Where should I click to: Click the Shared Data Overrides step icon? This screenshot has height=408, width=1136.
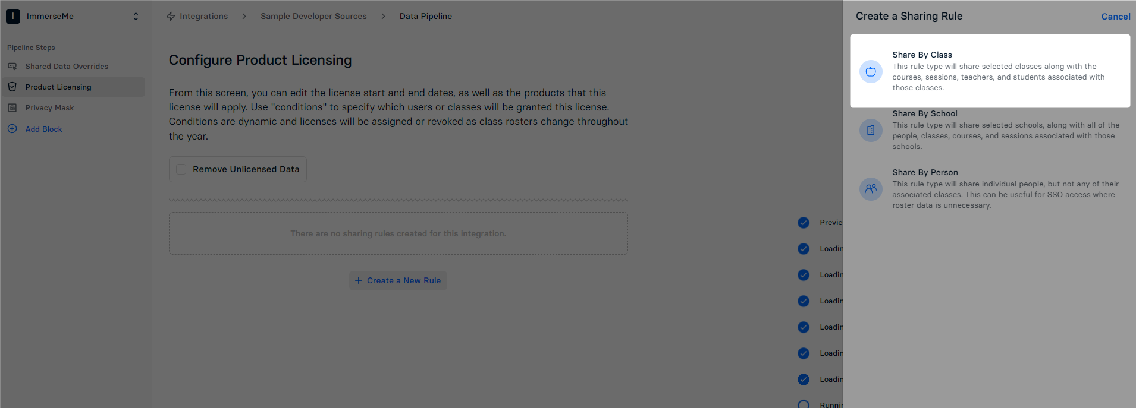[12, 67]
